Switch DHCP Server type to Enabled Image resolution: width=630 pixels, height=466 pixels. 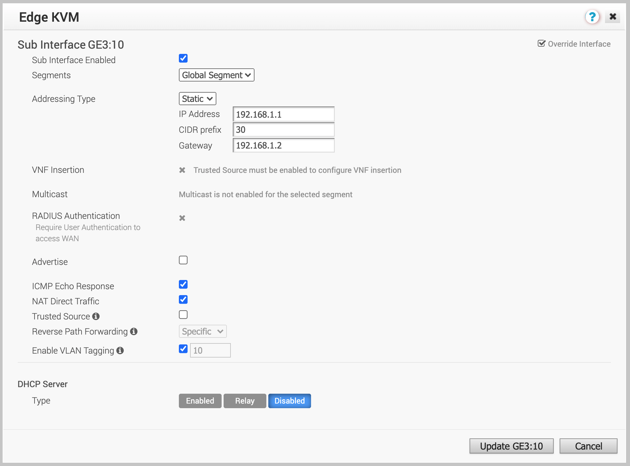click(x=200, y=401)
